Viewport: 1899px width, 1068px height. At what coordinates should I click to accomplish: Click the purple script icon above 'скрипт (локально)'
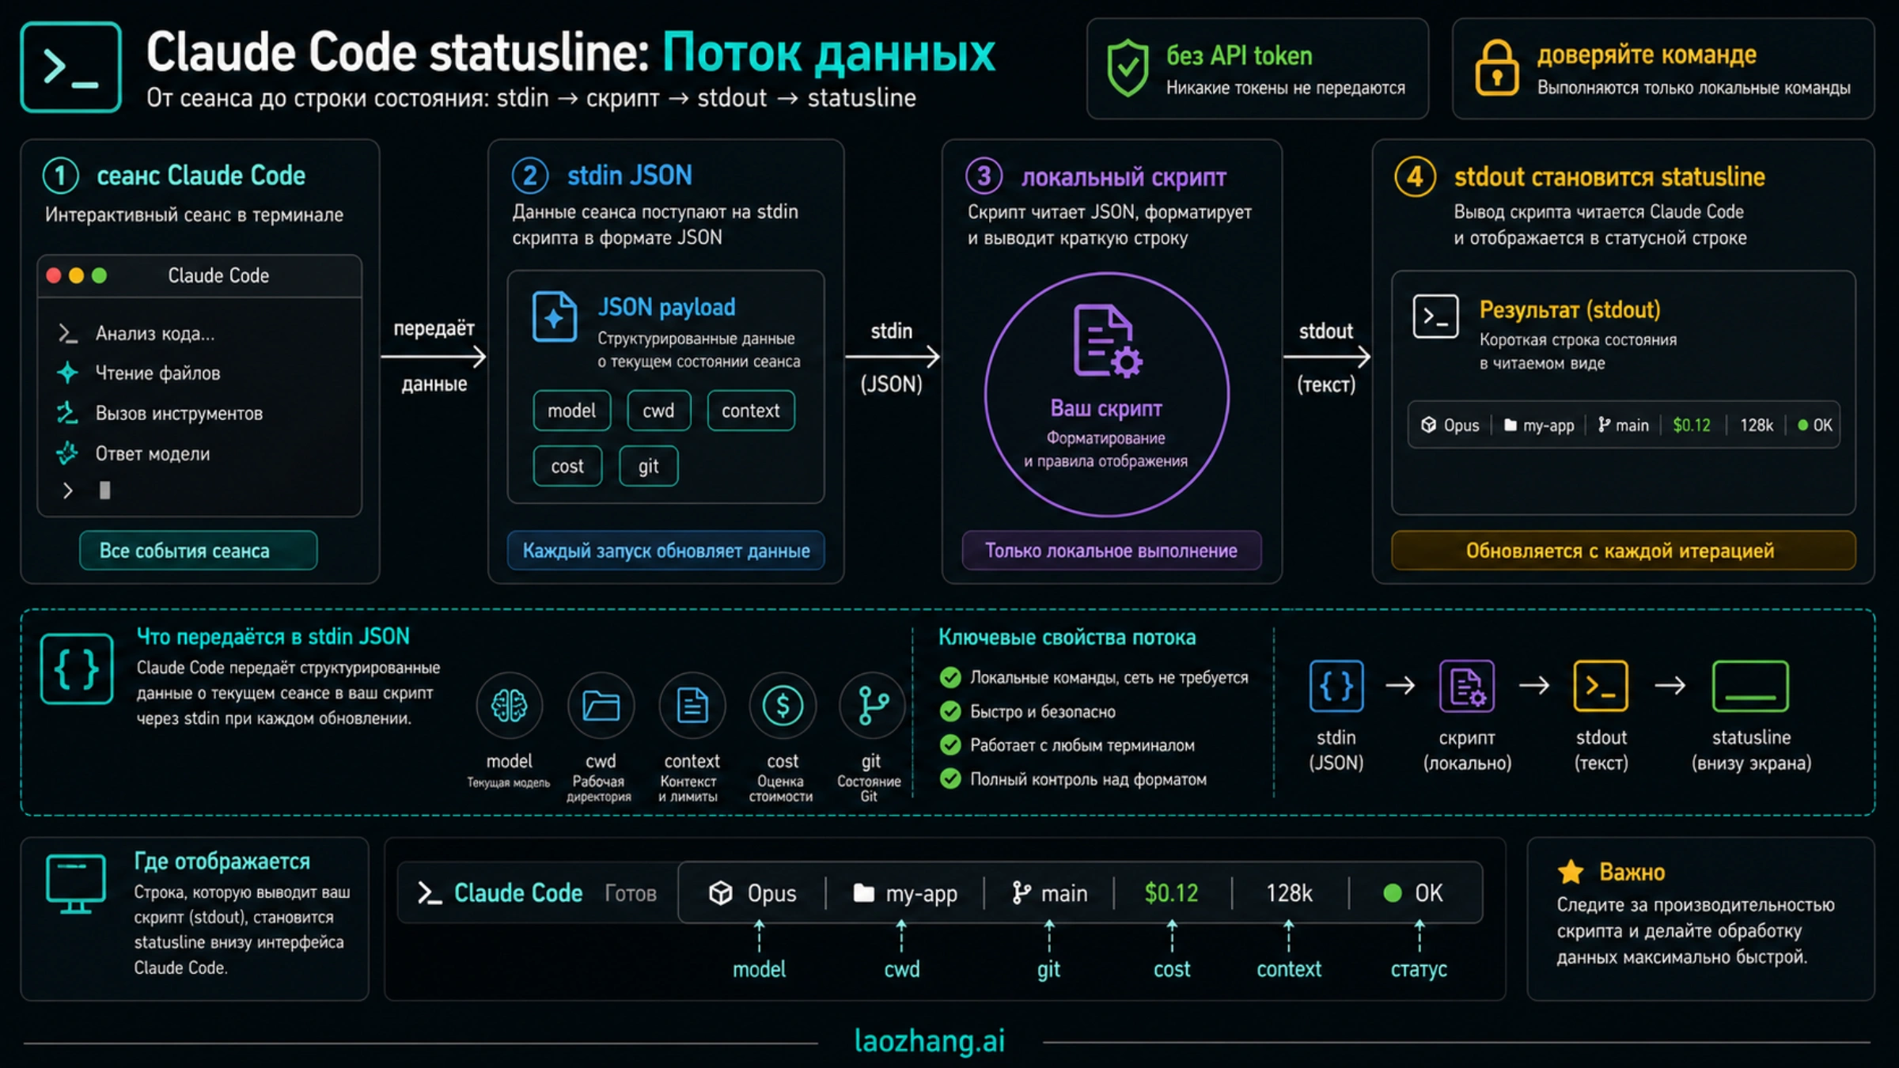click(1467, 686)
